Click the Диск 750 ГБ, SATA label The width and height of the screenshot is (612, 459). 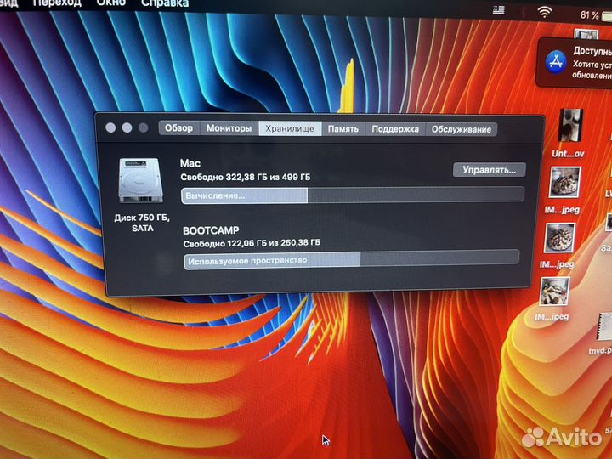[x=142, y=223]
